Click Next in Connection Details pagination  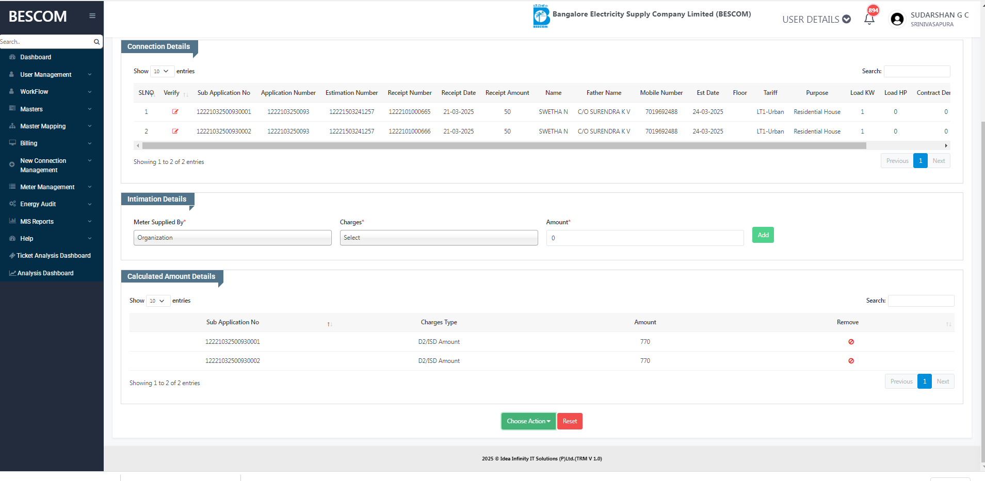click(939, 161)
